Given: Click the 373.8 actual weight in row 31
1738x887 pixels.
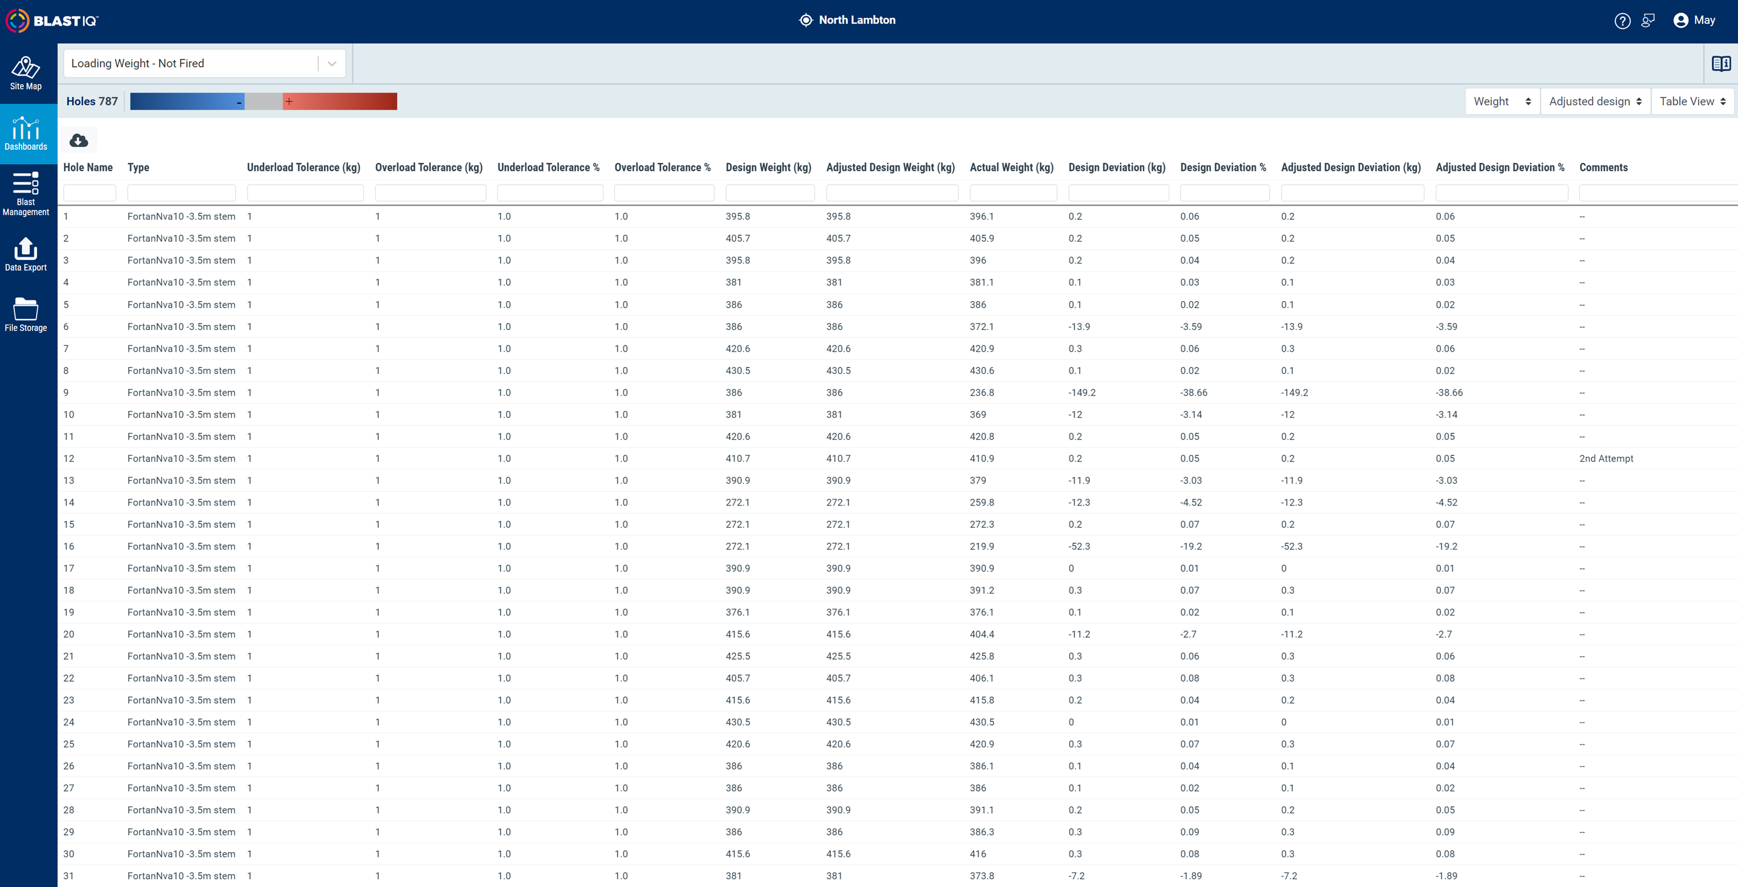Looking at the screenshot, I should pos(982,876).
